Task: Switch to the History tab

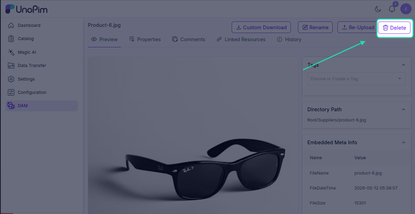Action: pyautogui.click(x=289, y=39)
